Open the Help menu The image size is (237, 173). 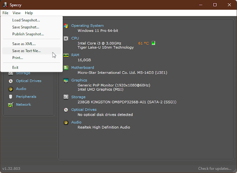point(29,13)
